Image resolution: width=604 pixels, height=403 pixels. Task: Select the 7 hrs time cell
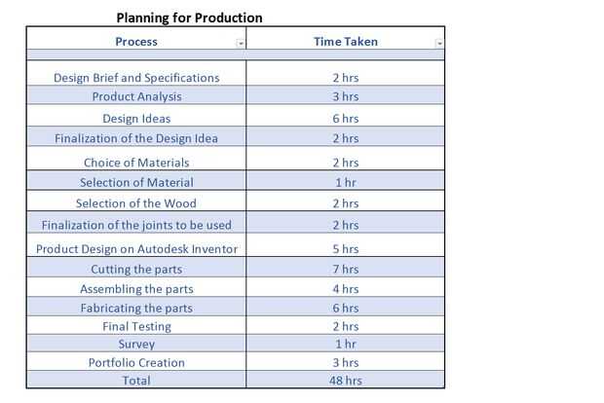(x=345, y=269)
